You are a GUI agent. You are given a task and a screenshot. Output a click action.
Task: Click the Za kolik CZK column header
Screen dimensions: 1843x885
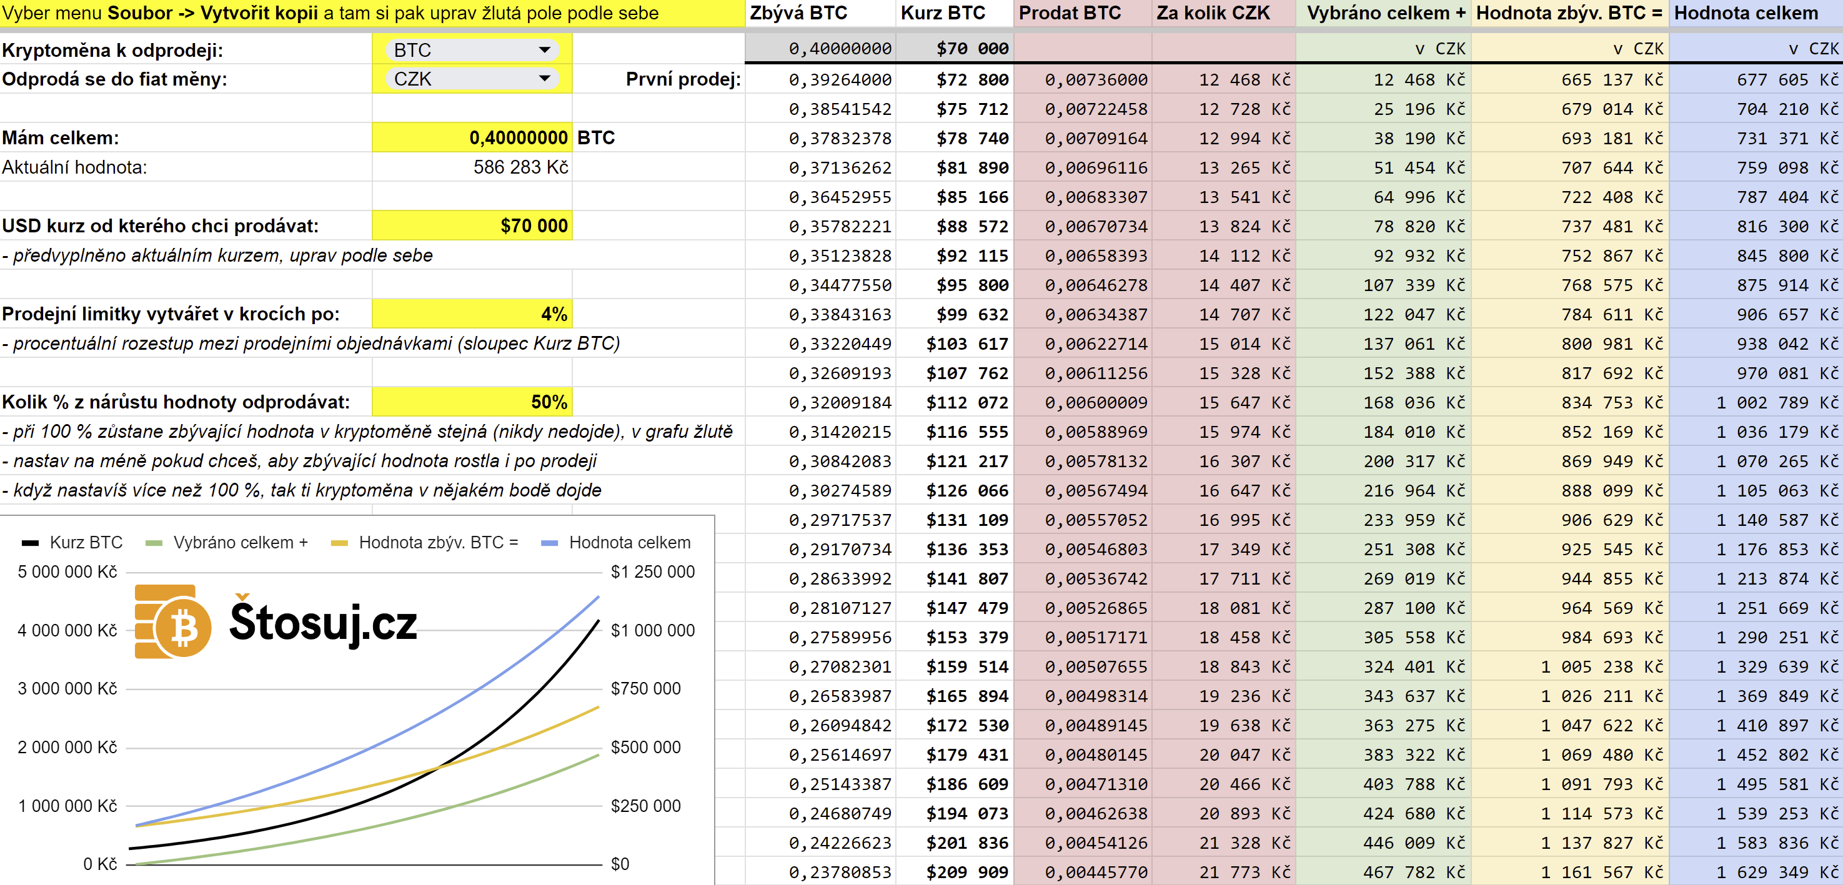1213,13
